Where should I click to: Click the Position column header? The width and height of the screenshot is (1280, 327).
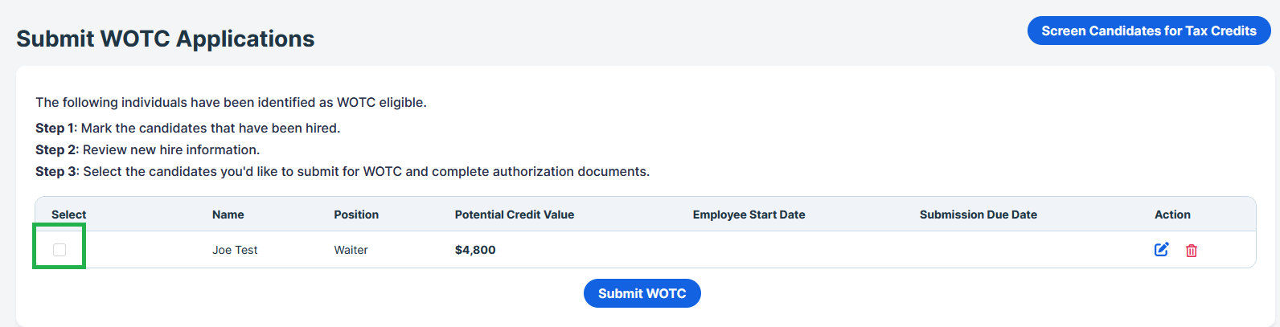point(356,215)
